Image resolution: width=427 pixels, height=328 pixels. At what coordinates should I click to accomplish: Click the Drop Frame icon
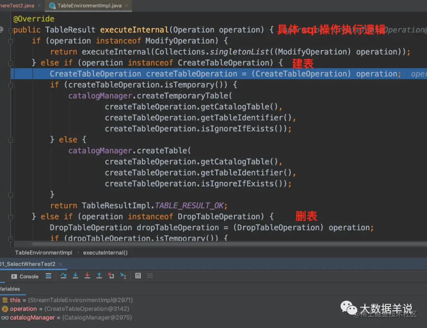[x=111, y=276]
